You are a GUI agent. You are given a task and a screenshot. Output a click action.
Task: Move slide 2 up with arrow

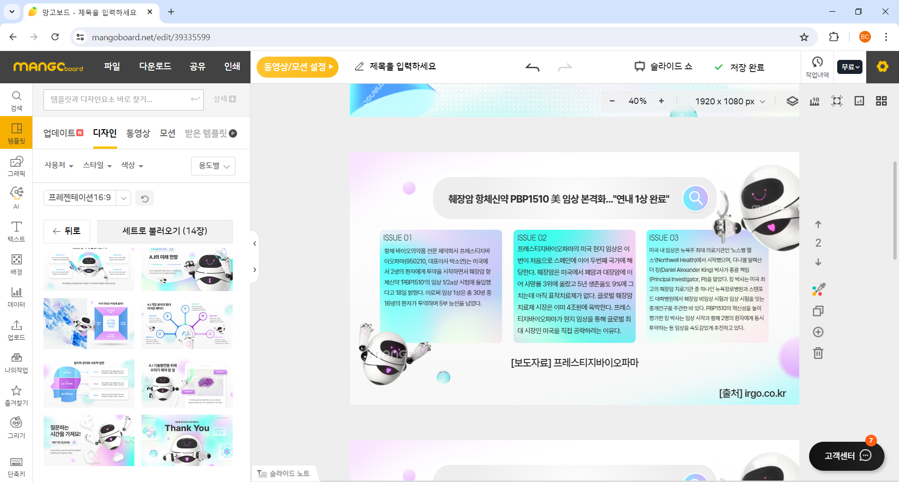click(818, 224)
